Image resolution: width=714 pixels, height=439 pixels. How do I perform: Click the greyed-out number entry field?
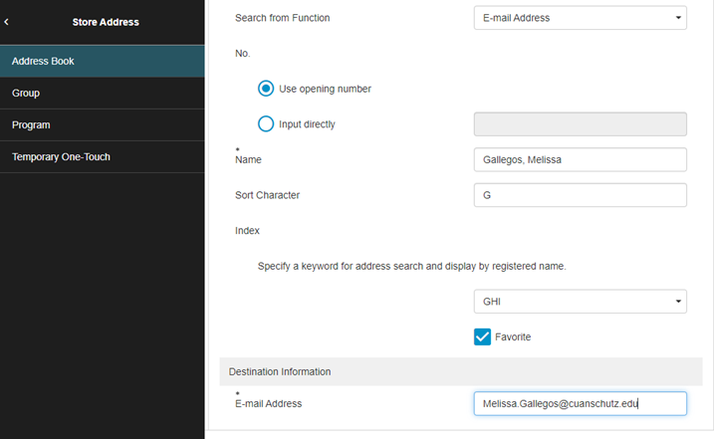(580, 124)
